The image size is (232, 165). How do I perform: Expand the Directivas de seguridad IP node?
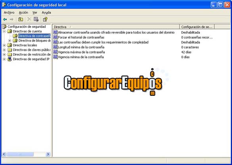point(4,59)
